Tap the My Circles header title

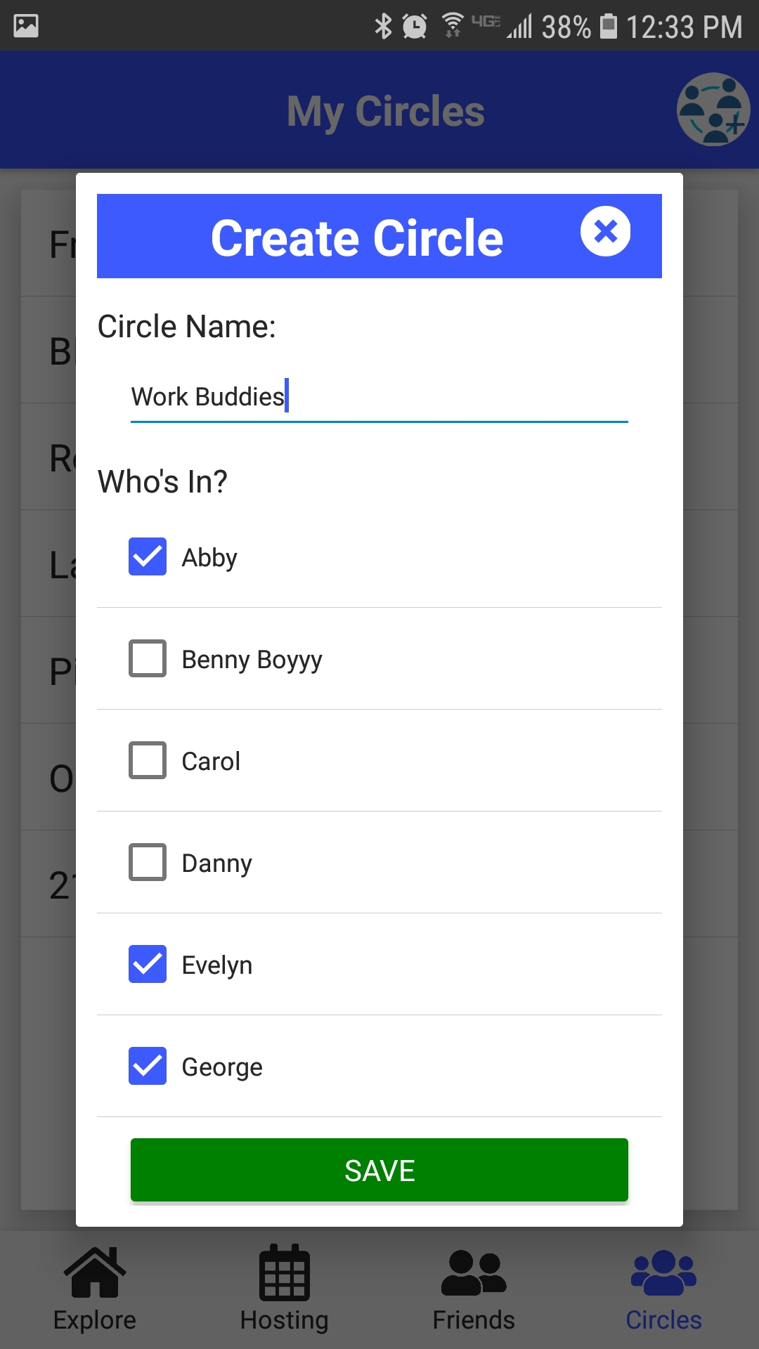pyautogui.click(x=385, y=111)
